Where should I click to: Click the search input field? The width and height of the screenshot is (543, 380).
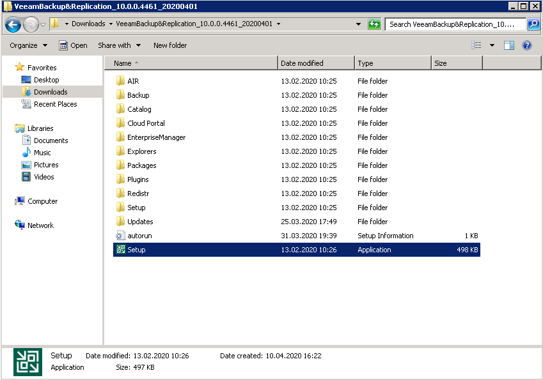(x=455, y=24)
